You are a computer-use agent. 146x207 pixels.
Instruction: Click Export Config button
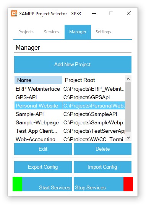click(43, 167)
